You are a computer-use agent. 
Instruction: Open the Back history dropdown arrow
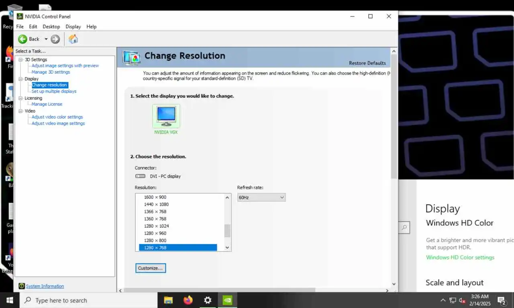tap(46, 39)
